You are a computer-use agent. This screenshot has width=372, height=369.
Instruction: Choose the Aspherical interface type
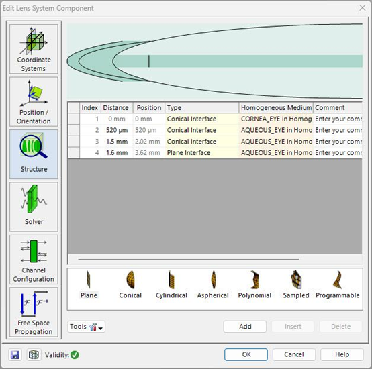[x=213, y=284]
